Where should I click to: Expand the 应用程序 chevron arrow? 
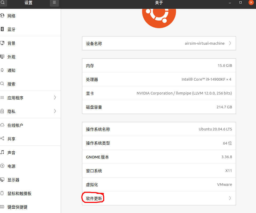tap(55, 98)
